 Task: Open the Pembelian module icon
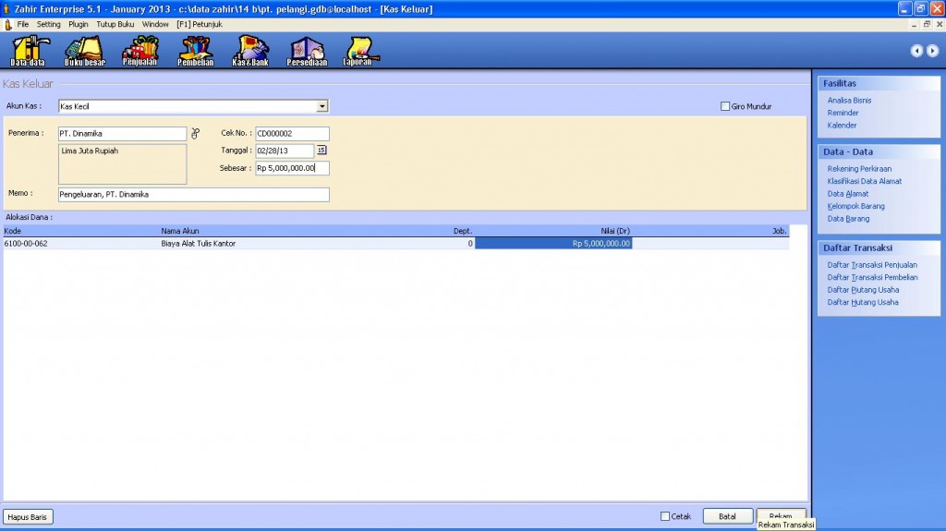(x=195, y=51)
